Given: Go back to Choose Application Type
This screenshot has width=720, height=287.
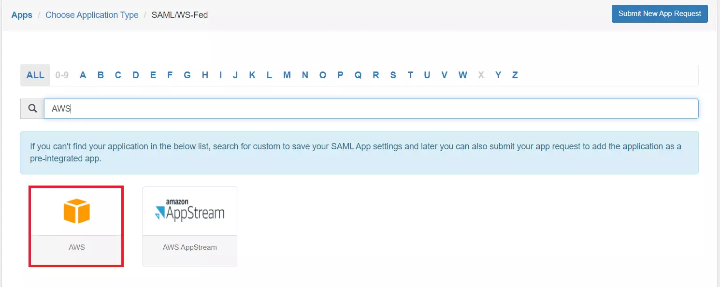Looking at the screenshot, I should (x=92, y=15).
